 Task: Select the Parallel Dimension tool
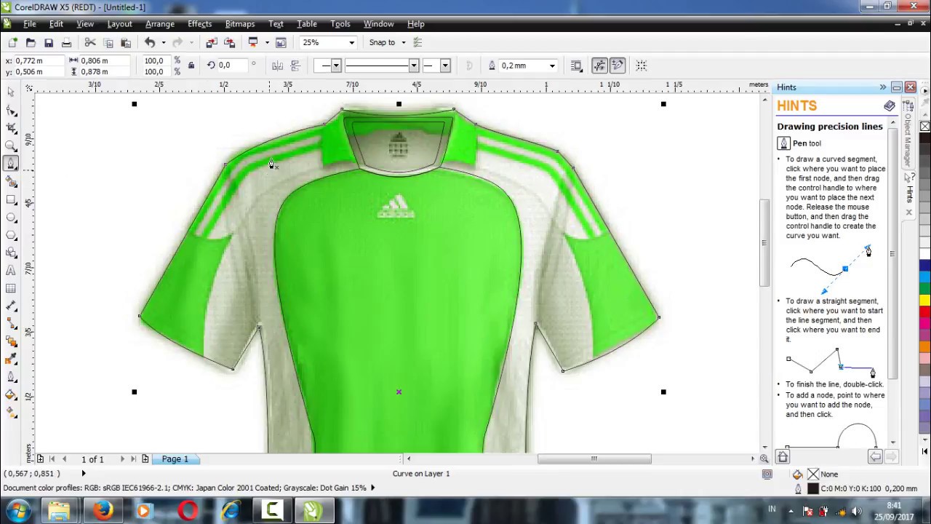[x=11, y=306]
